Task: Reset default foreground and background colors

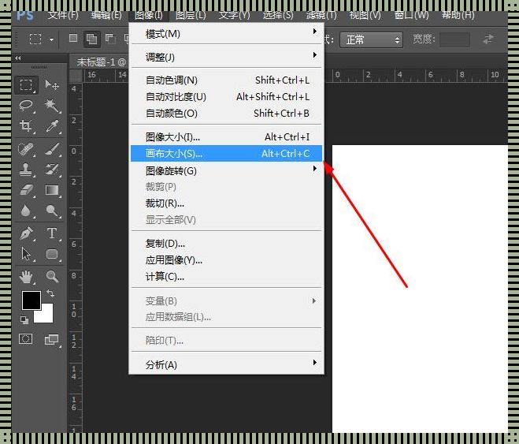Action: pyautogui.click(x=24, y=319)
